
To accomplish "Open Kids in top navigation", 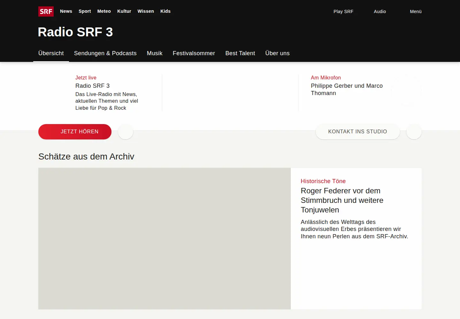I will (165, 11).
